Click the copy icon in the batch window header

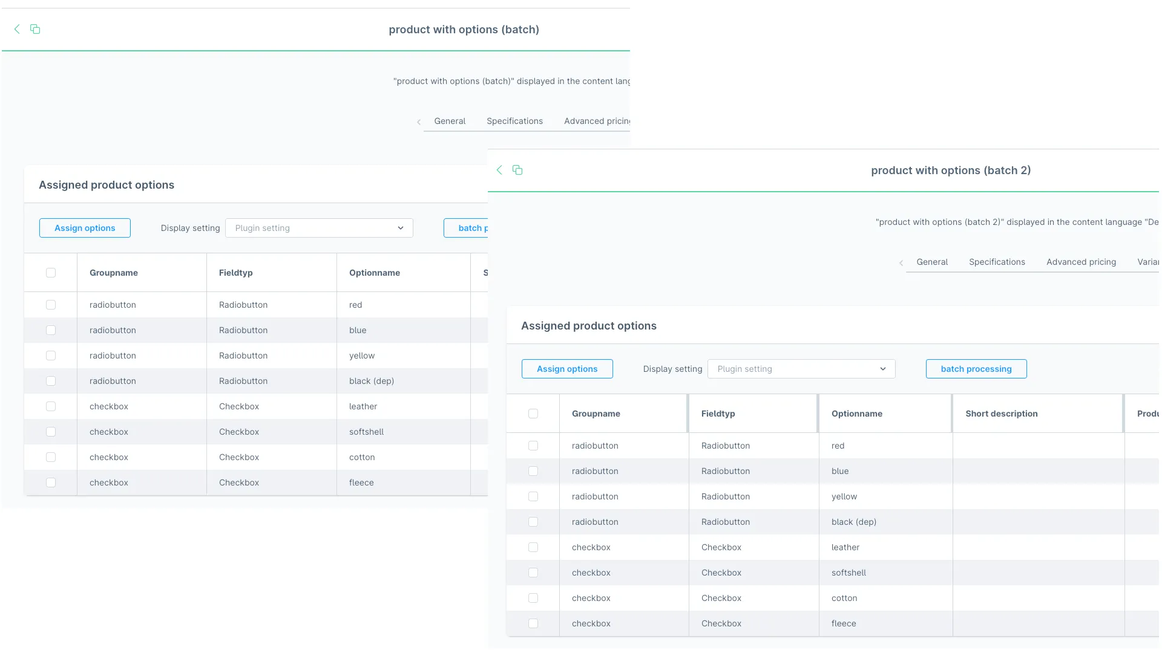click(x=35, y=28)
